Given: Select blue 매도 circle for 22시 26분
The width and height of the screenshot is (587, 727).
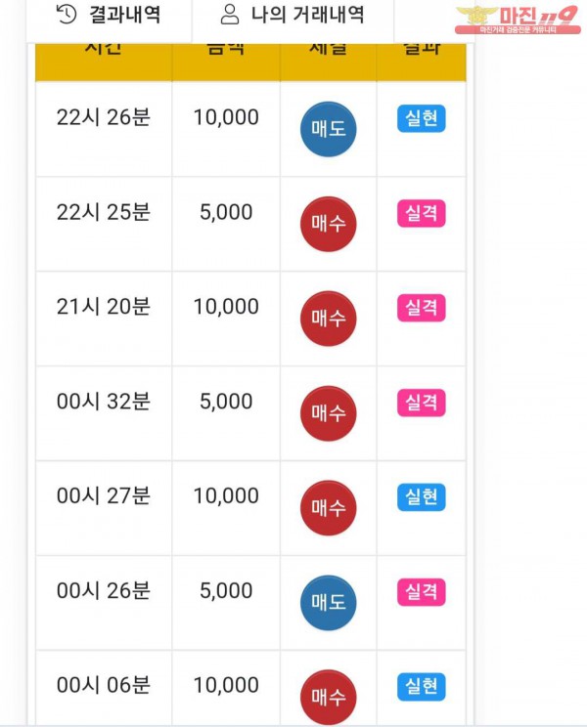Looking at the screenshot, I should pyautogui.click(x=328, y=129).
